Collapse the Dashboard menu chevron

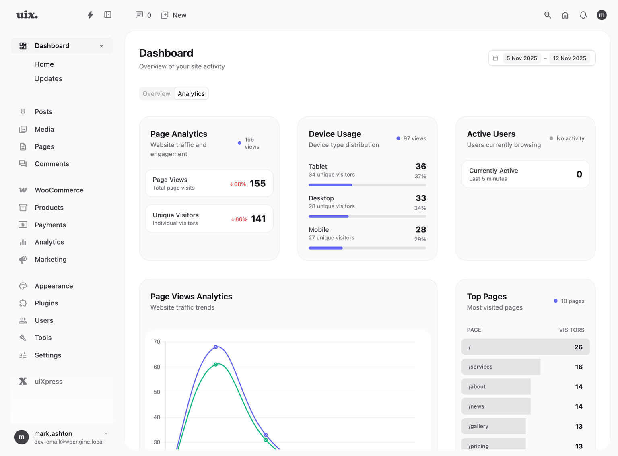[101, 45]
